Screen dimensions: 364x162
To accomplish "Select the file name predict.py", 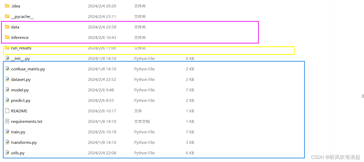I will (x=21, y=101).
